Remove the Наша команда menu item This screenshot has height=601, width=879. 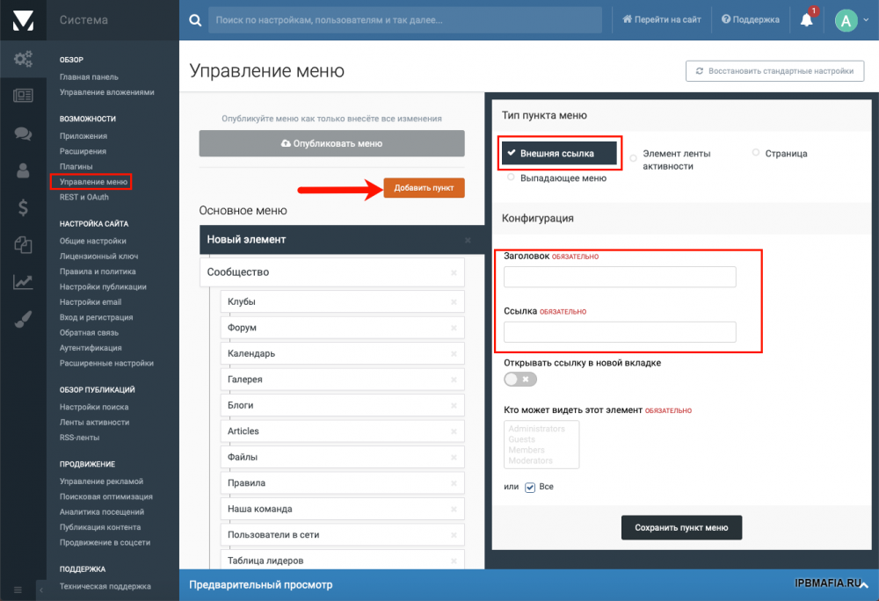(x=454, y=509)
